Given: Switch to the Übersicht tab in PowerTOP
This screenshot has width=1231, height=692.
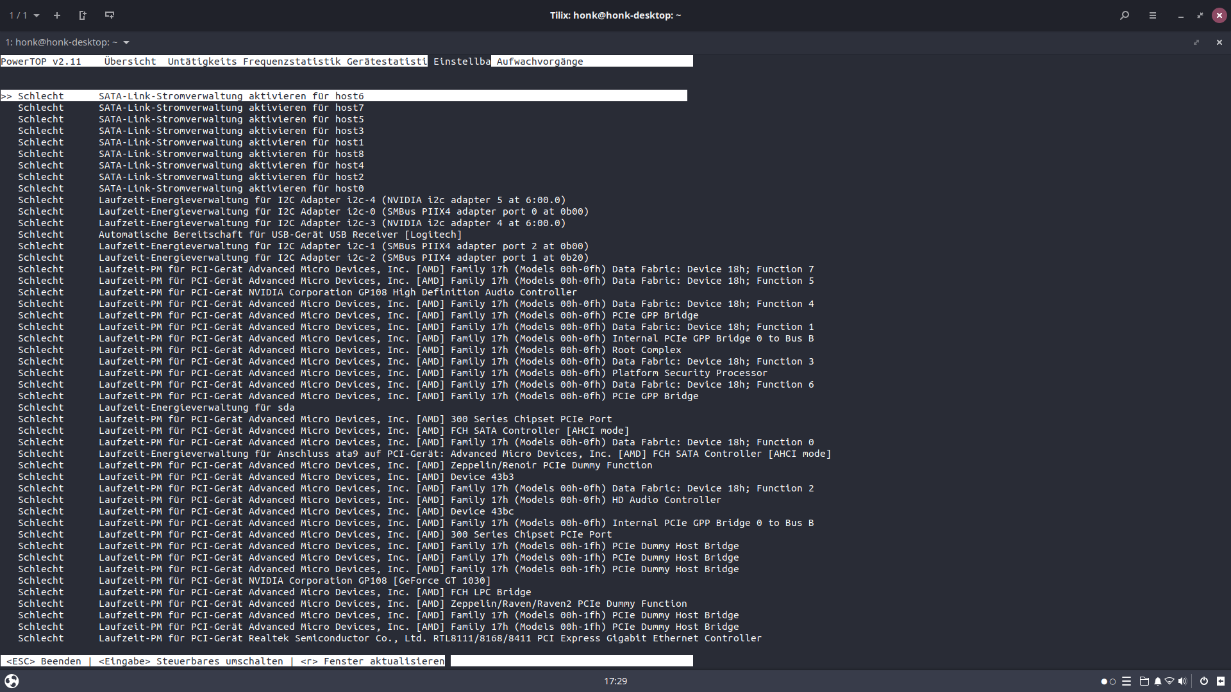Looking at the screenshot, I should tap(130, 62).
